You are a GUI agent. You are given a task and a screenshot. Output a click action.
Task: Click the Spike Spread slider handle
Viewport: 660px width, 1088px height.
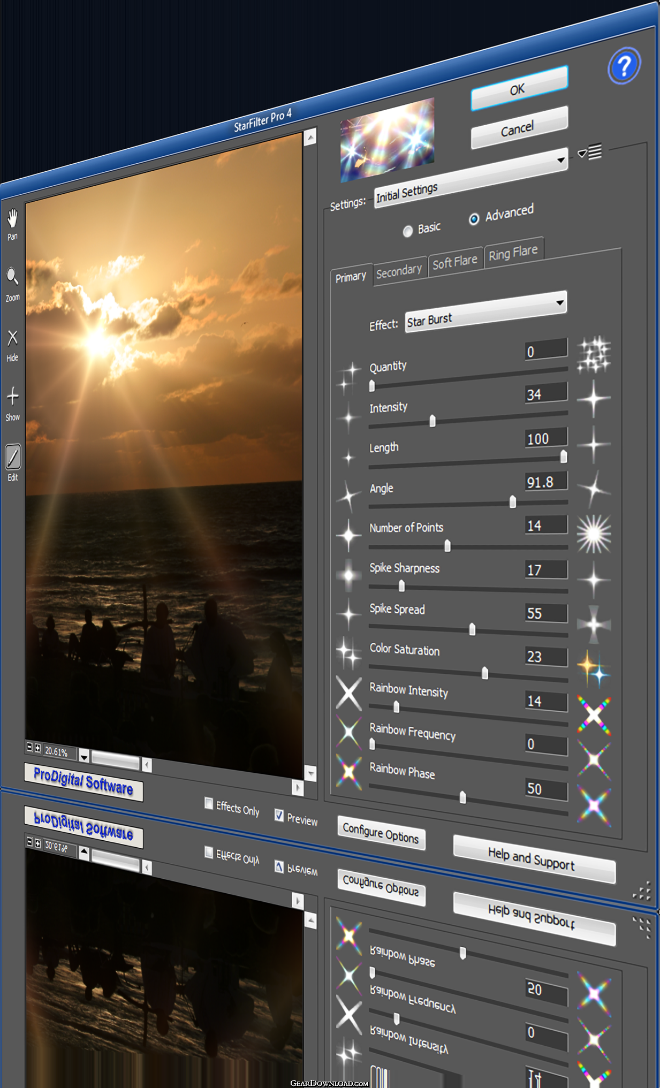point(472,629)
